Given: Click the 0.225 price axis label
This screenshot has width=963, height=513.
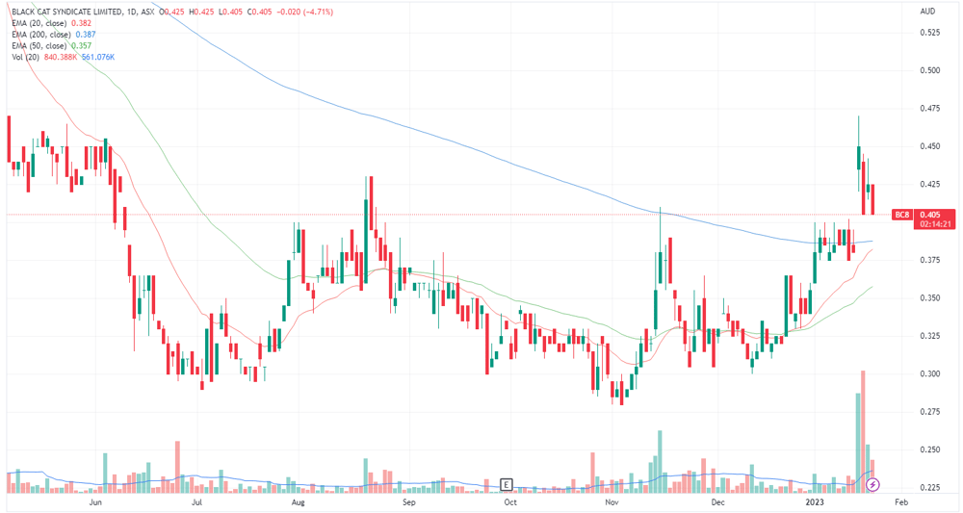Looking at the screenshot, I should (x=930, y=488).
